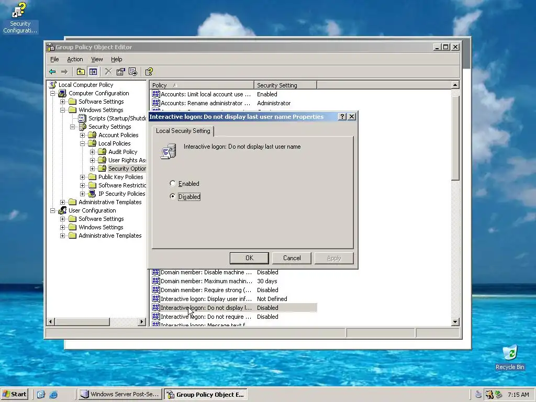This screenshot has width=536, height=402.
Task: Click the IP Security Policies icon
Action: [x=92, y=194]
